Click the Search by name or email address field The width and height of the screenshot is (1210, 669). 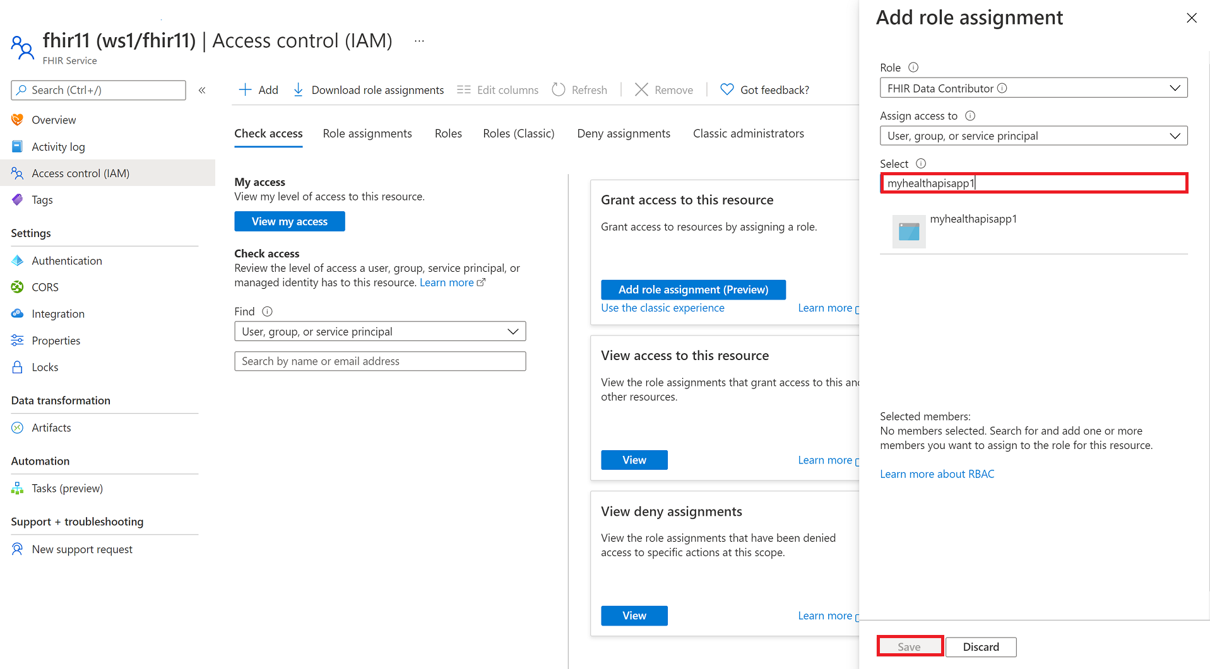coord(380,361)
